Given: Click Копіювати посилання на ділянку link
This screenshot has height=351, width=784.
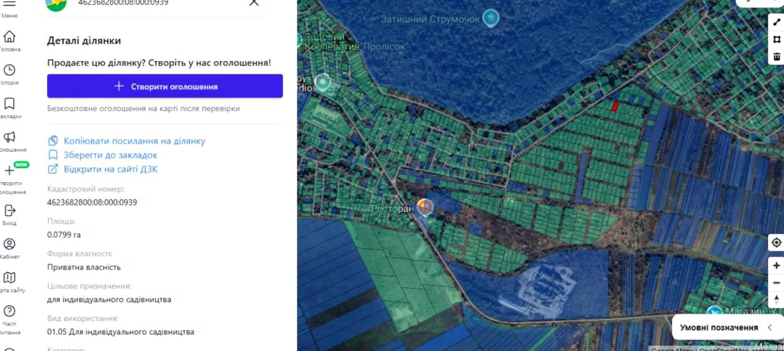Looking at the screenshot, I should pyautogui.click(x=134, y=141).
